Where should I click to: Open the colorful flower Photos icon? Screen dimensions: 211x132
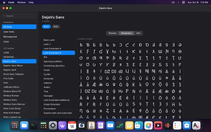[148, 126]
